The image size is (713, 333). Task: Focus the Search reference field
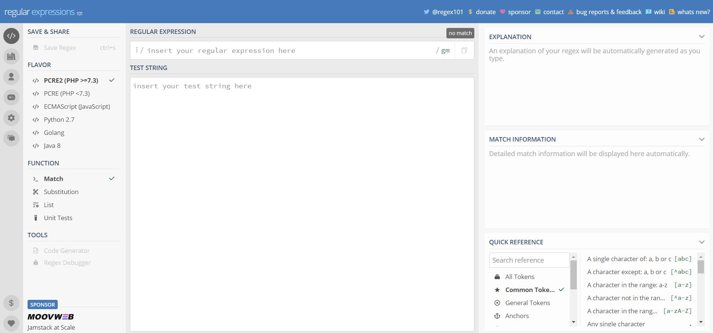click(529, 260)
